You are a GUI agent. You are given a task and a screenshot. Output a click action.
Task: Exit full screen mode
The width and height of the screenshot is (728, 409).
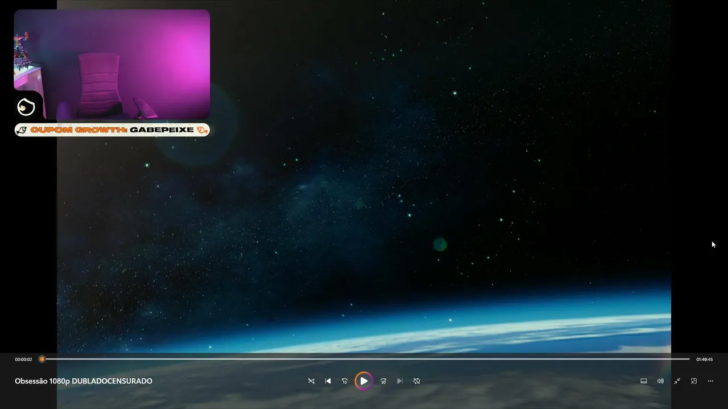tap(677, 381)
